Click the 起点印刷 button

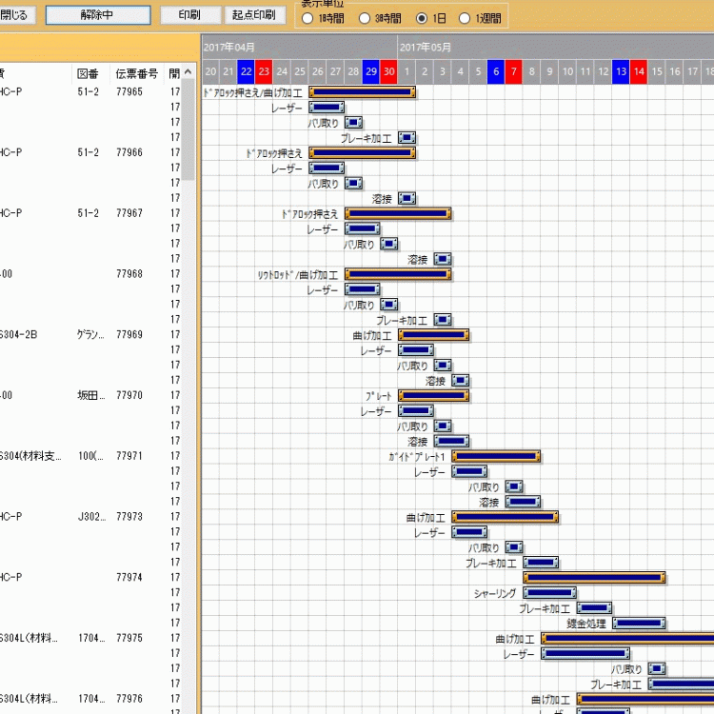click(254, 14)
